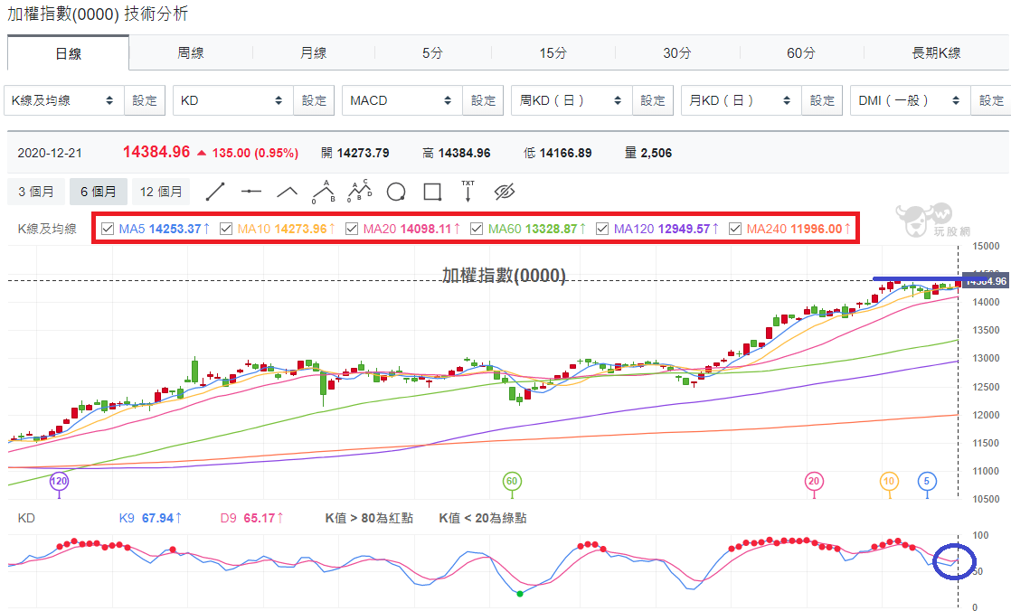Click 設定 next to the KD dropdown
This screenshot has height=611, width=1011.
(314, 100)
